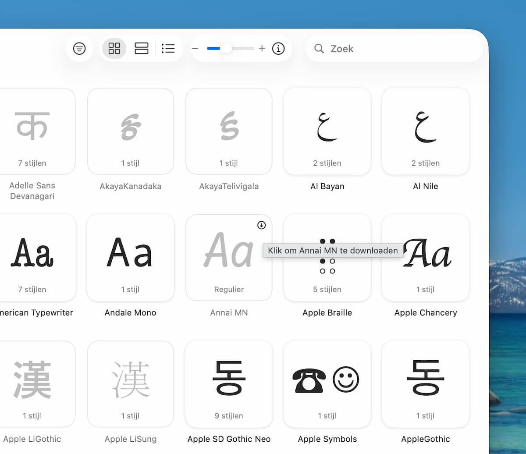Click minus to decrease preview size
The height and width of the screenshot is (454, 526).
click(195, 48)
